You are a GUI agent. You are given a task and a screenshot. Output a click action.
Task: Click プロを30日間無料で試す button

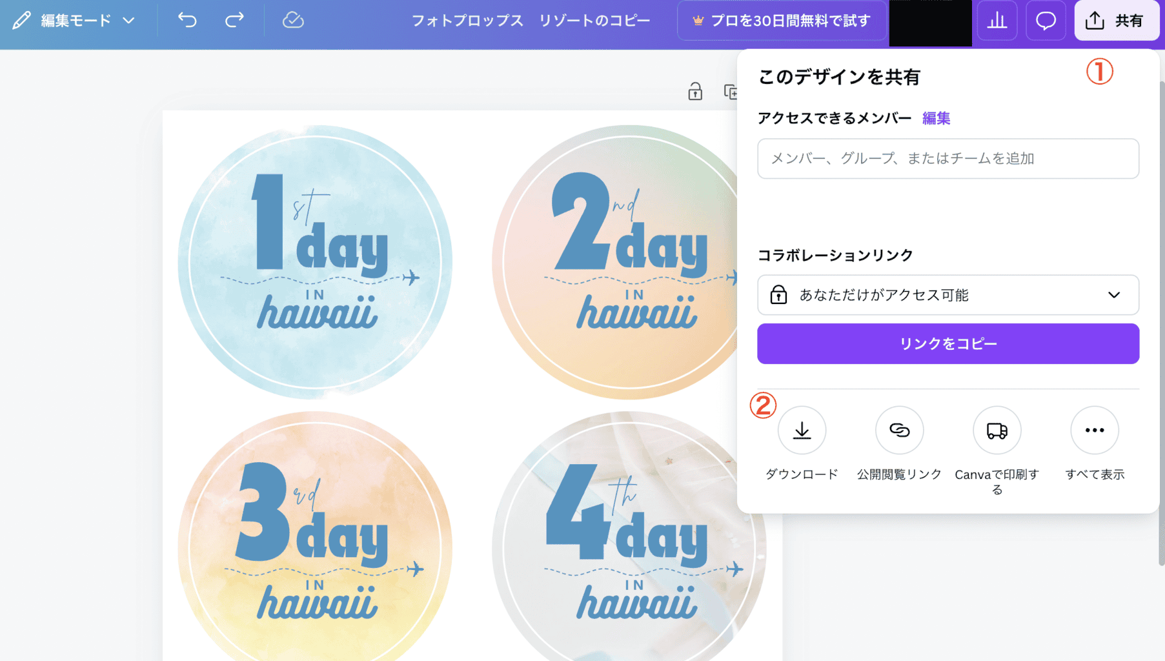pyautogui.click(x=782, y=21)
